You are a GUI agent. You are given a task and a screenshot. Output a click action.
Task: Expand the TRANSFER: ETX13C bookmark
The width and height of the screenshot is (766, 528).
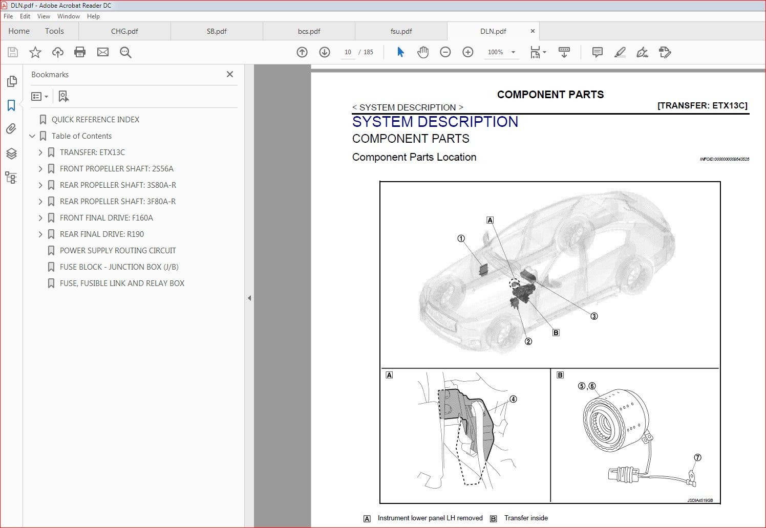click(40, 152)
